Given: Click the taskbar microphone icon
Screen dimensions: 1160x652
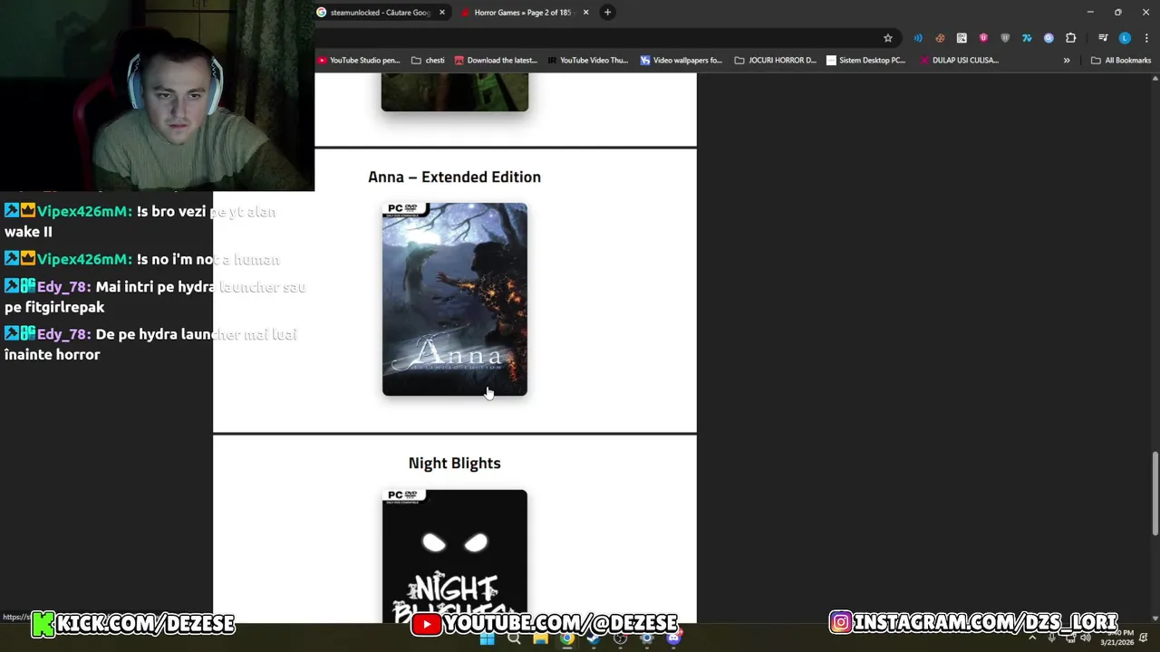Looking at the screenshot, I should [x=1051, y=638].
